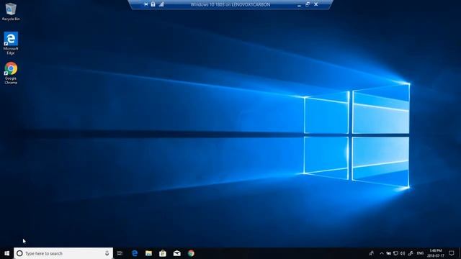Expand the hidden system tray icons
Screen dimensions: 461x259
click(x=382, y=253)
